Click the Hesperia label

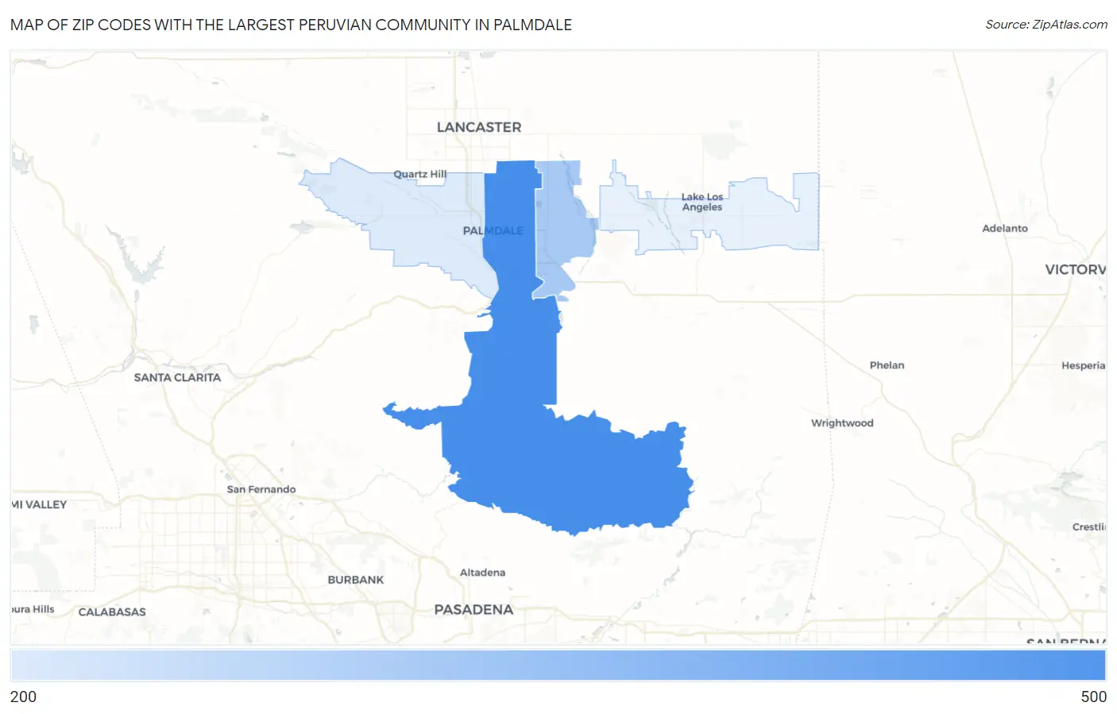pos(1083,365)
